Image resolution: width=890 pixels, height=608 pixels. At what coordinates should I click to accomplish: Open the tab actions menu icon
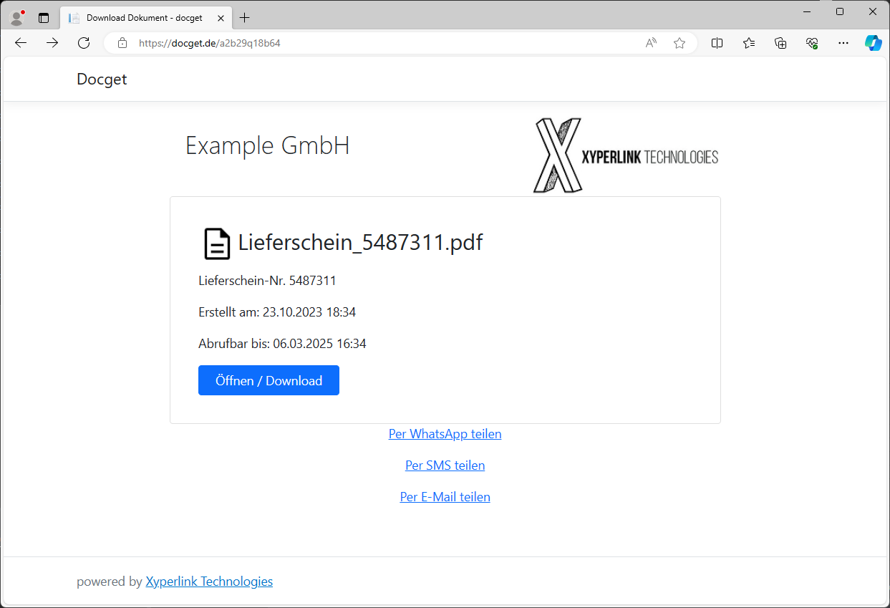(x=44, y=18)
